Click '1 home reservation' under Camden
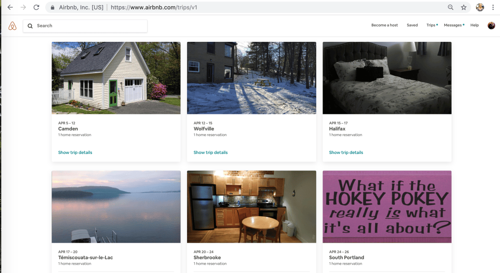 pos(75,135)
